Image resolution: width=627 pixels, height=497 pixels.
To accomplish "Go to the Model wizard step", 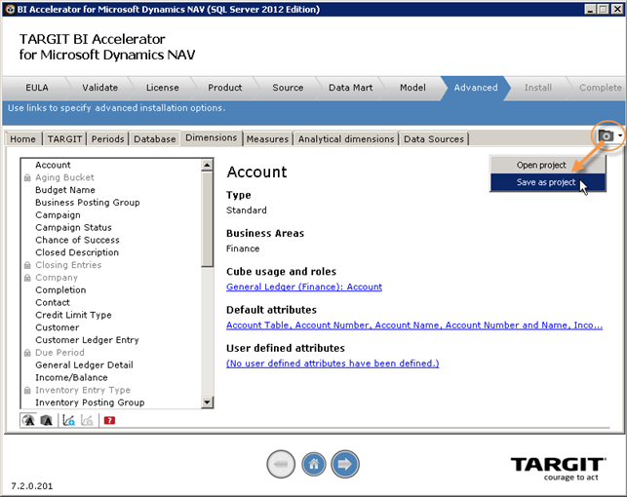I will tap(412, 88).
